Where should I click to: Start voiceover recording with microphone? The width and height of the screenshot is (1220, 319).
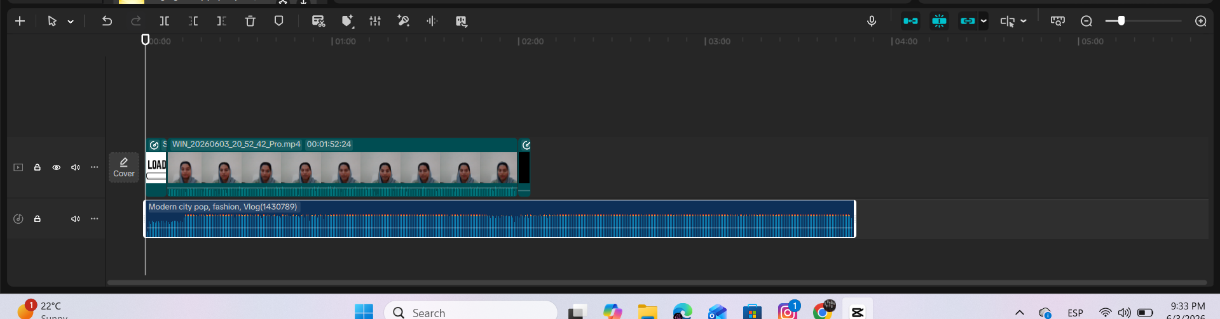click(x=872, y=21)
